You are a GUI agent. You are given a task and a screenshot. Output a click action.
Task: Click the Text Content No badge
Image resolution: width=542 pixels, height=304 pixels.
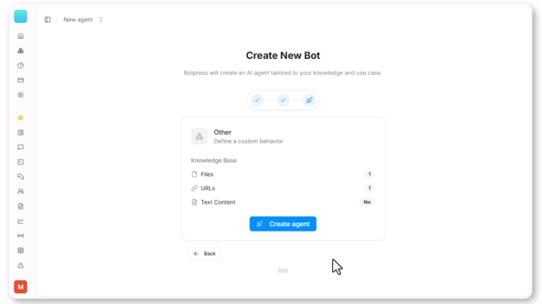367,202
